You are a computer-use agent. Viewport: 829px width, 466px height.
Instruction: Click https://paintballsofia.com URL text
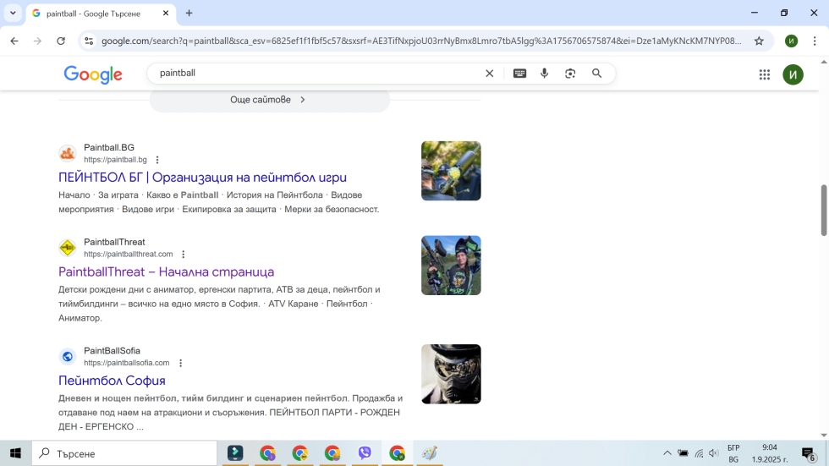126,363
